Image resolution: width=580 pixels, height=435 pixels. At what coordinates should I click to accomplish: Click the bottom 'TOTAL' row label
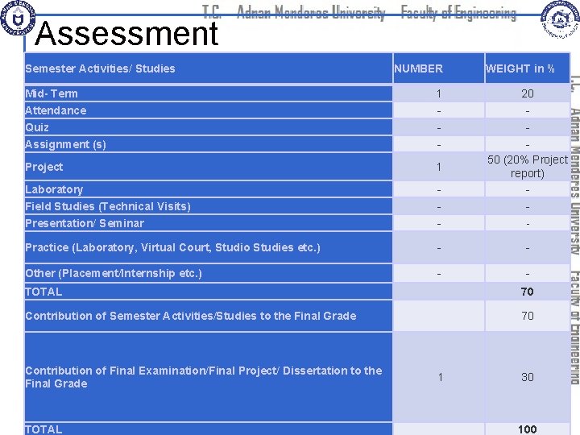(43, 429)
